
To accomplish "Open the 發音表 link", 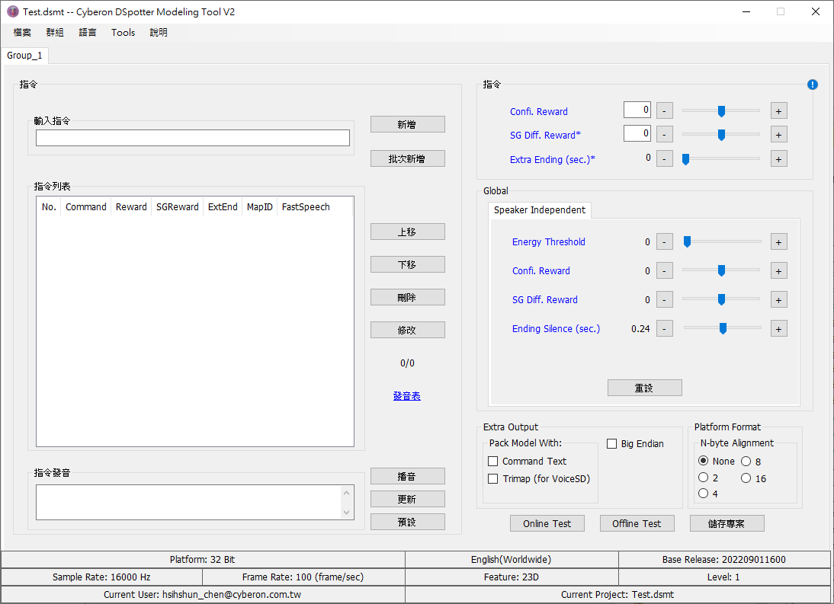I will click(x=407, y=396).
